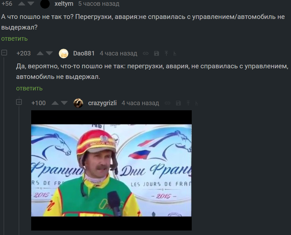Screen dimensions: 291x235
Task: Go to parent arrow on crazygrizli's comment
Action: click(x=188, y=103)
